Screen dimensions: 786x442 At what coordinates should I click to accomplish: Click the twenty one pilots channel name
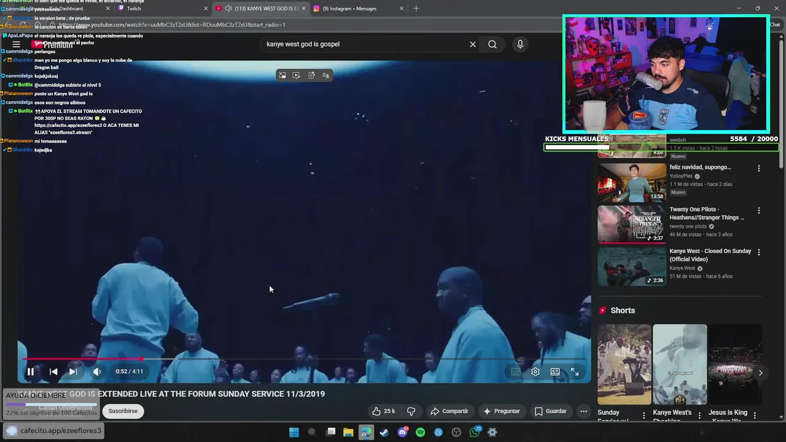(688, 227)
